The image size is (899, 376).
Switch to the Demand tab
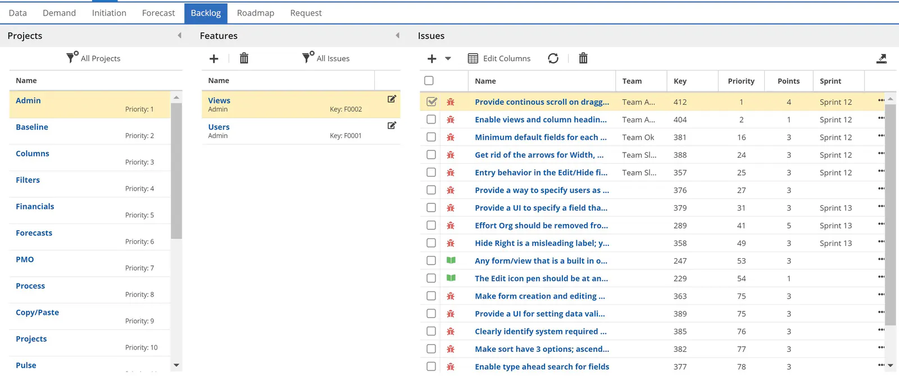point(59,13)
